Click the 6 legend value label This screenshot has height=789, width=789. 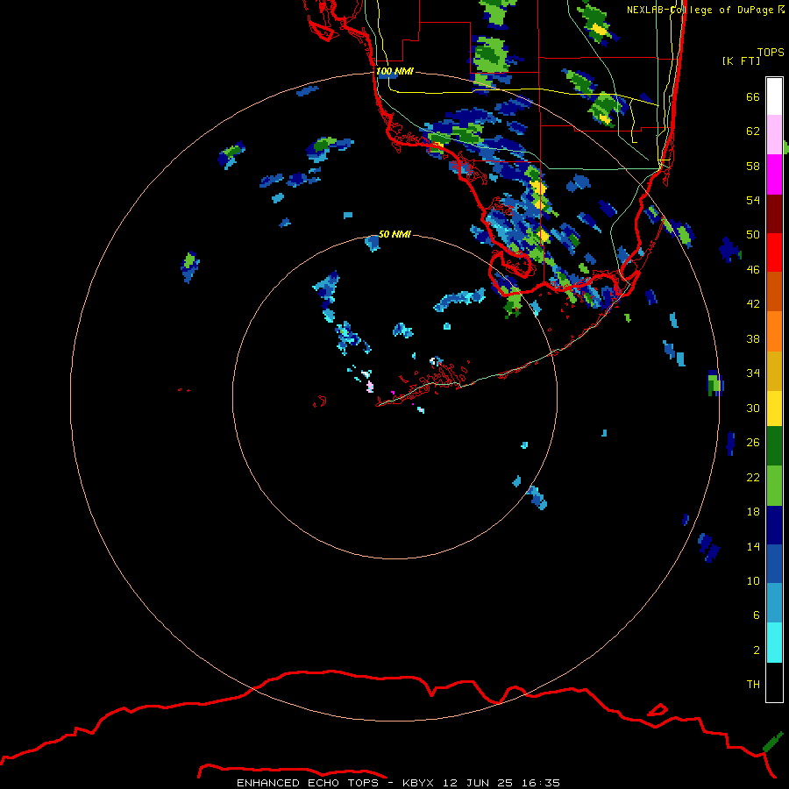[757, 615]
